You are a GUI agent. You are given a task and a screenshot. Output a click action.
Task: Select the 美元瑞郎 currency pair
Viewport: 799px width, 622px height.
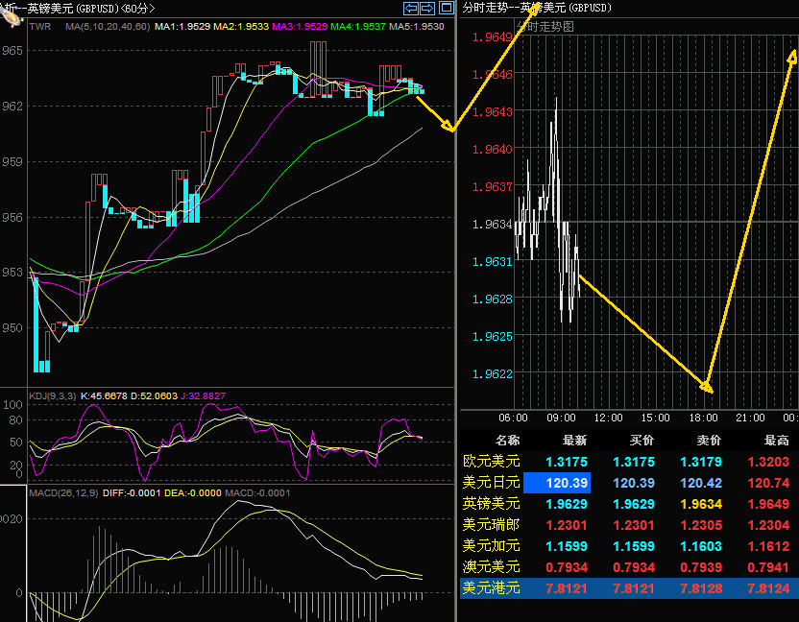click(x=491, y=524)
